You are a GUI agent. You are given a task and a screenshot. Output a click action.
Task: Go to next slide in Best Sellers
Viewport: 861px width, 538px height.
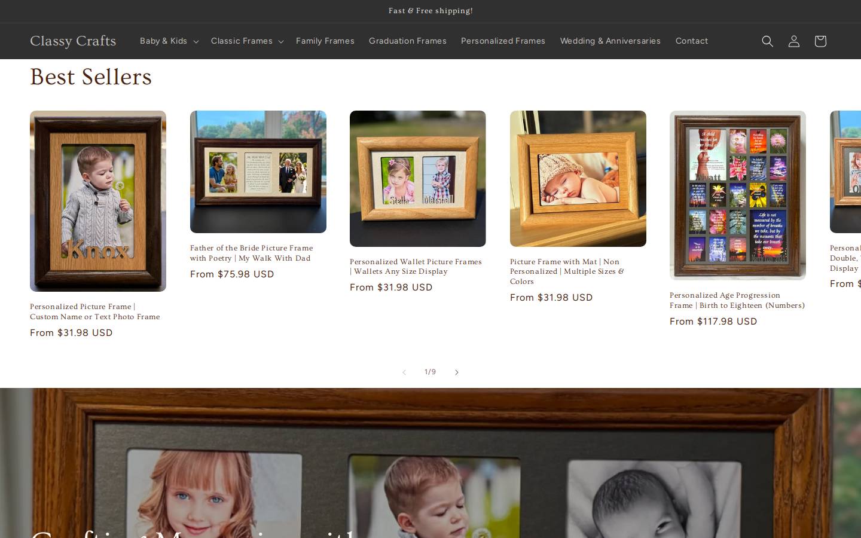tap(456, 372)
